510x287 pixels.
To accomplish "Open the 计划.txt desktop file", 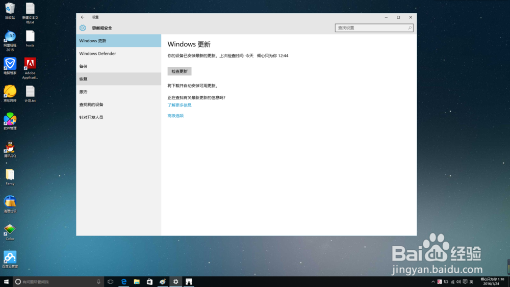I will (30, 94).
